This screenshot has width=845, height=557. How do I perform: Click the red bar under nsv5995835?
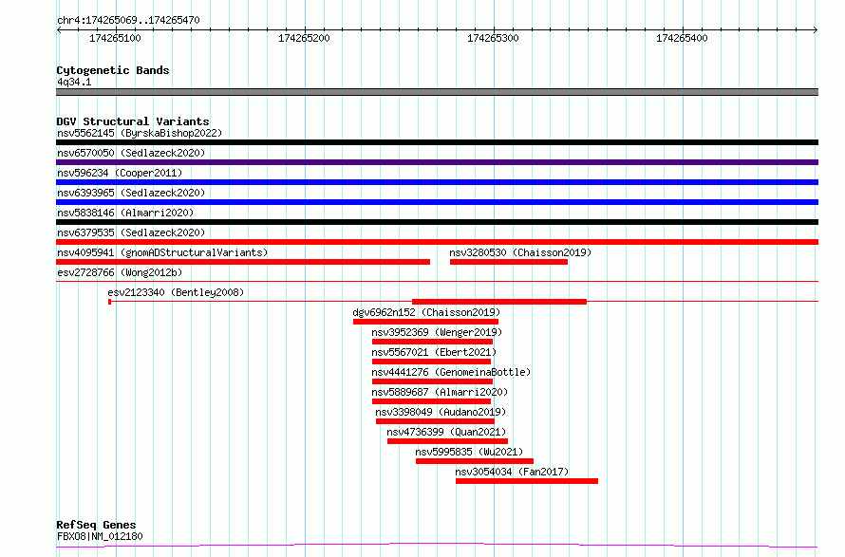[x=474, y=461]
